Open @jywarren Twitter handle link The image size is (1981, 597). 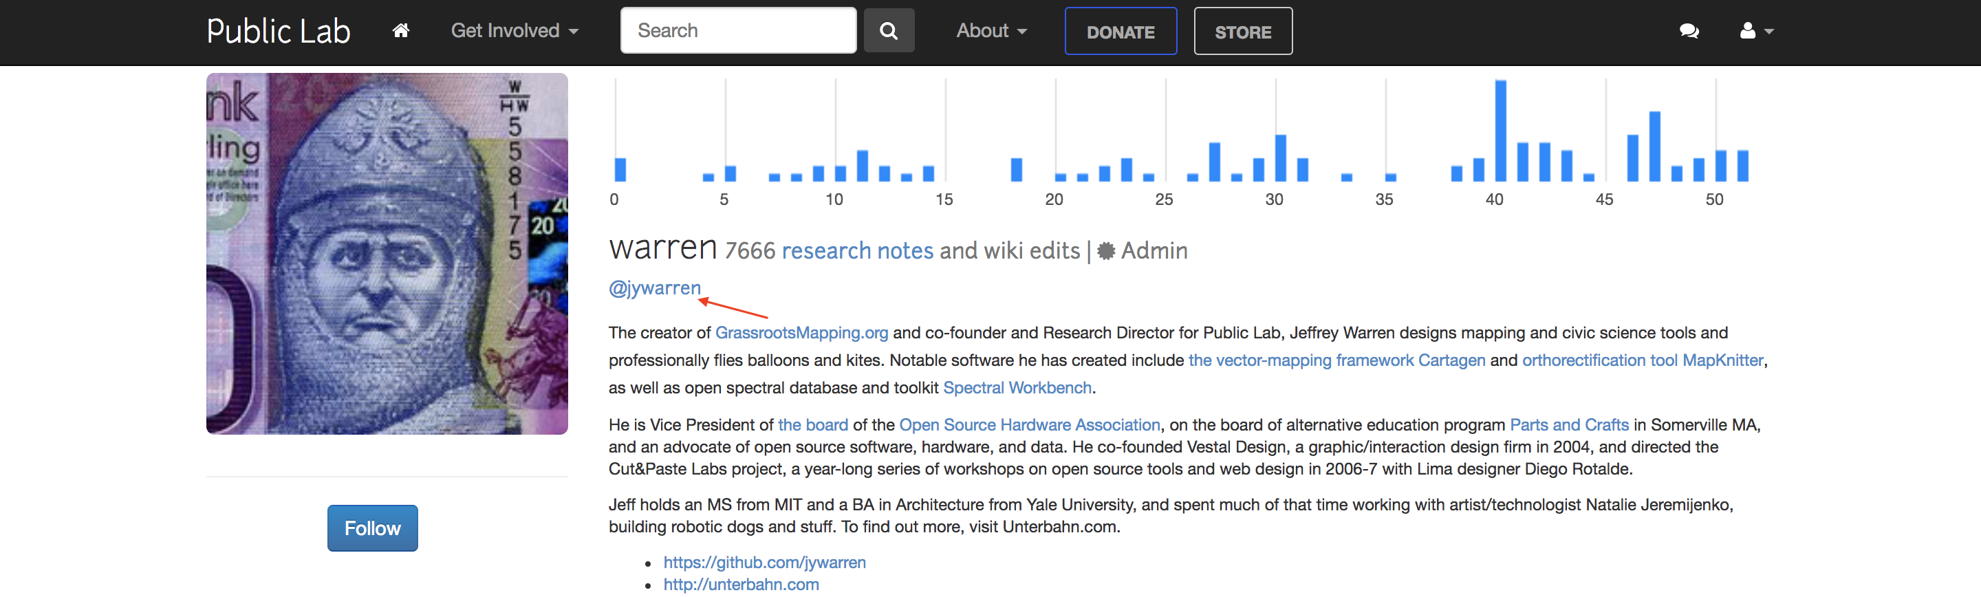coord(654,287)
